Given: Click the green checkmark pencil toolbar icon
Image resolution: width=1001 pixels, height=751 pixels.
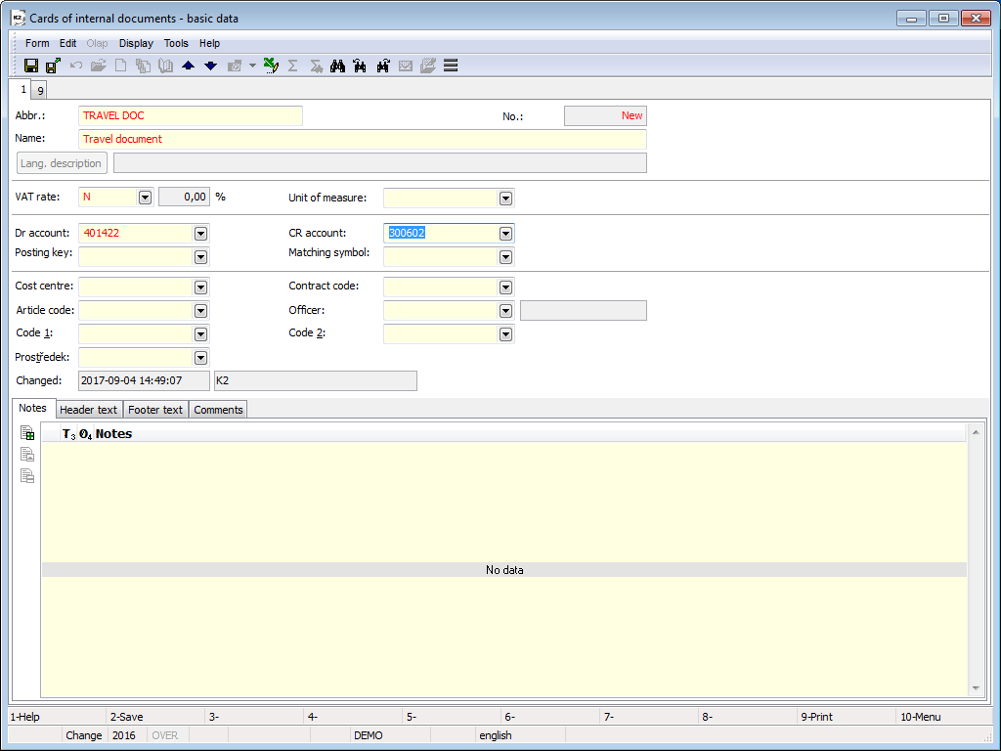Looking at the screenshot, I should click(271, 66).
